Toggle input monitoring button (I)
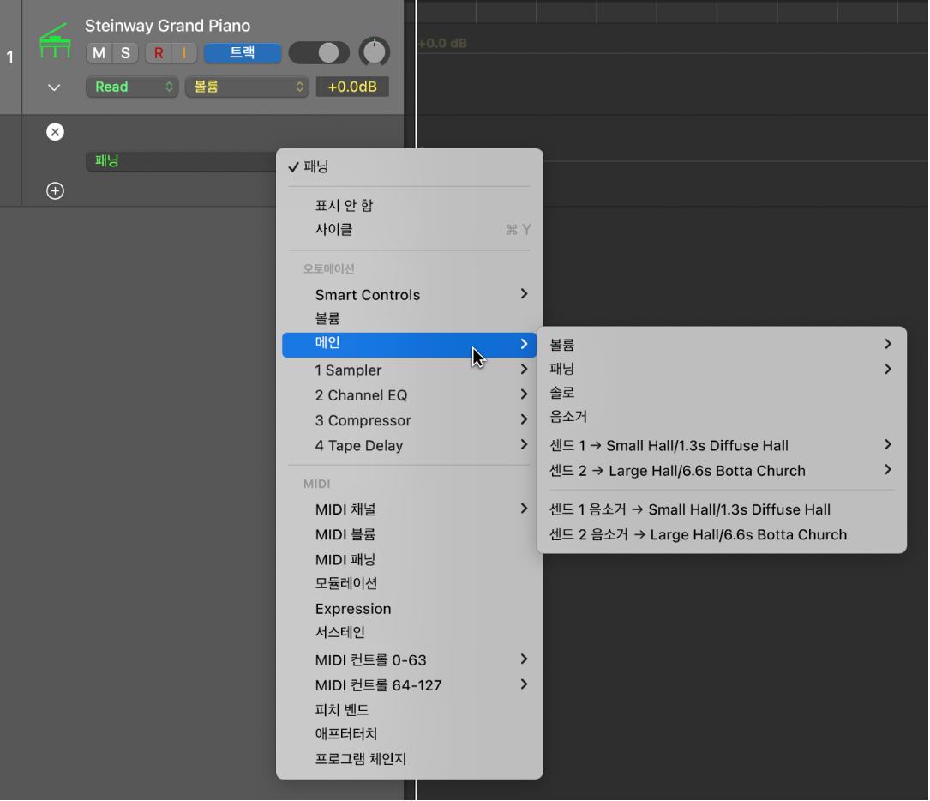This screenshot has width=930, height=801. (183, 53)
